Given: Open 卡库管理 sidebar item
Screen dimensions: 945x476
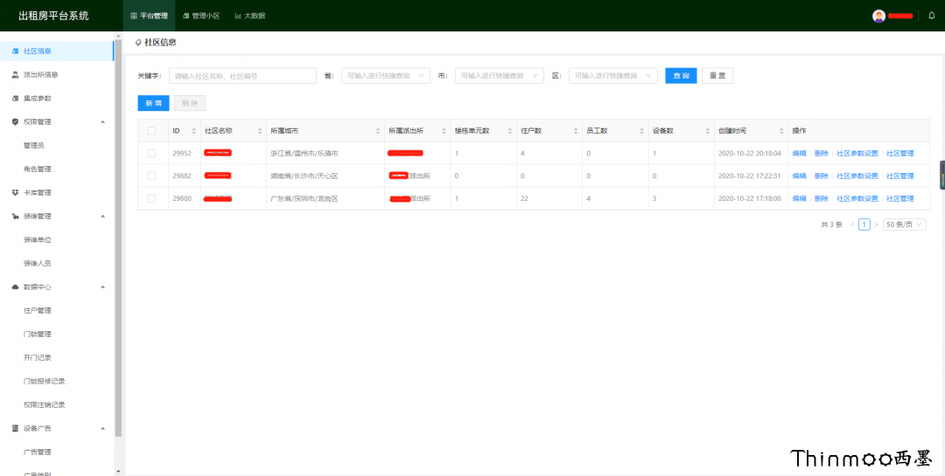Looking at the screenshot, I should point(37,193).
